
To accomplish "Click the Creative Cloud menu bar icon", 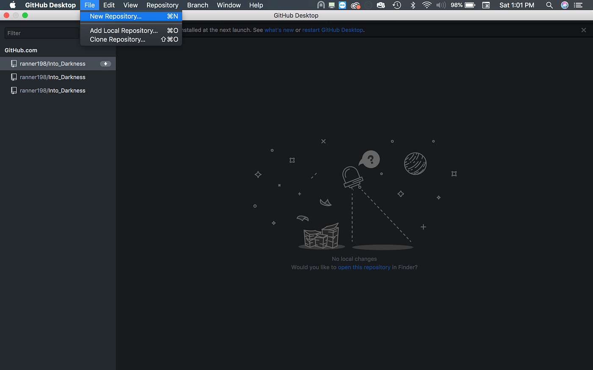I will [355, 5].
